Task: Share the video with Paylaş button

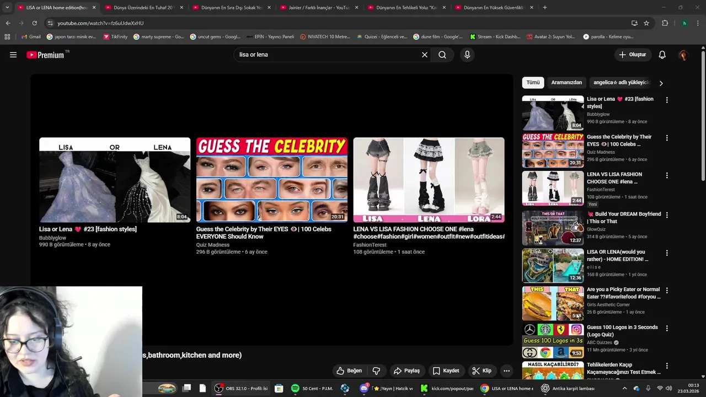Action: pos(407,371)
